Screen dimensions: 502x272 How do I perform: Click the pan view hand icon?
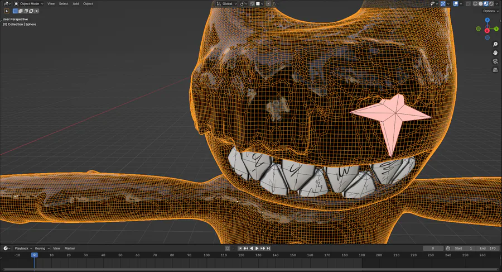coord(495,53)
